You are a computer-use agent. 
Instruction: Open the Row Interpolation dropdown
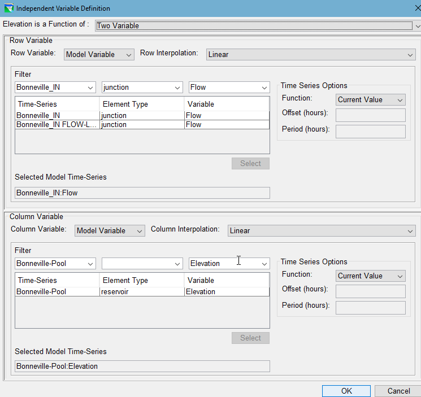pyautogui.click(x=310, y=54)
